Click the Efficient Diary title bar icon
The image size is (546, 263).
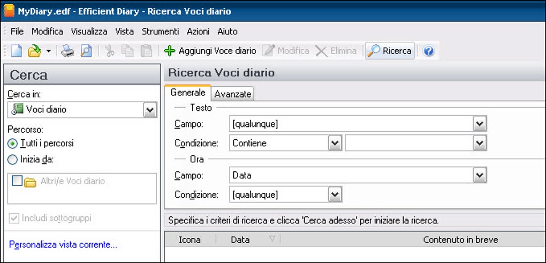(9, 11)
